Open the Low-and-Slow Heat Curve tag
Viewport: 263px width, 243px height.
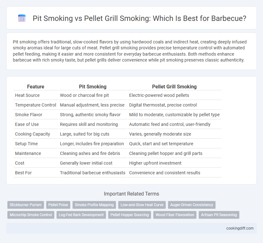(x=142, y=205)
